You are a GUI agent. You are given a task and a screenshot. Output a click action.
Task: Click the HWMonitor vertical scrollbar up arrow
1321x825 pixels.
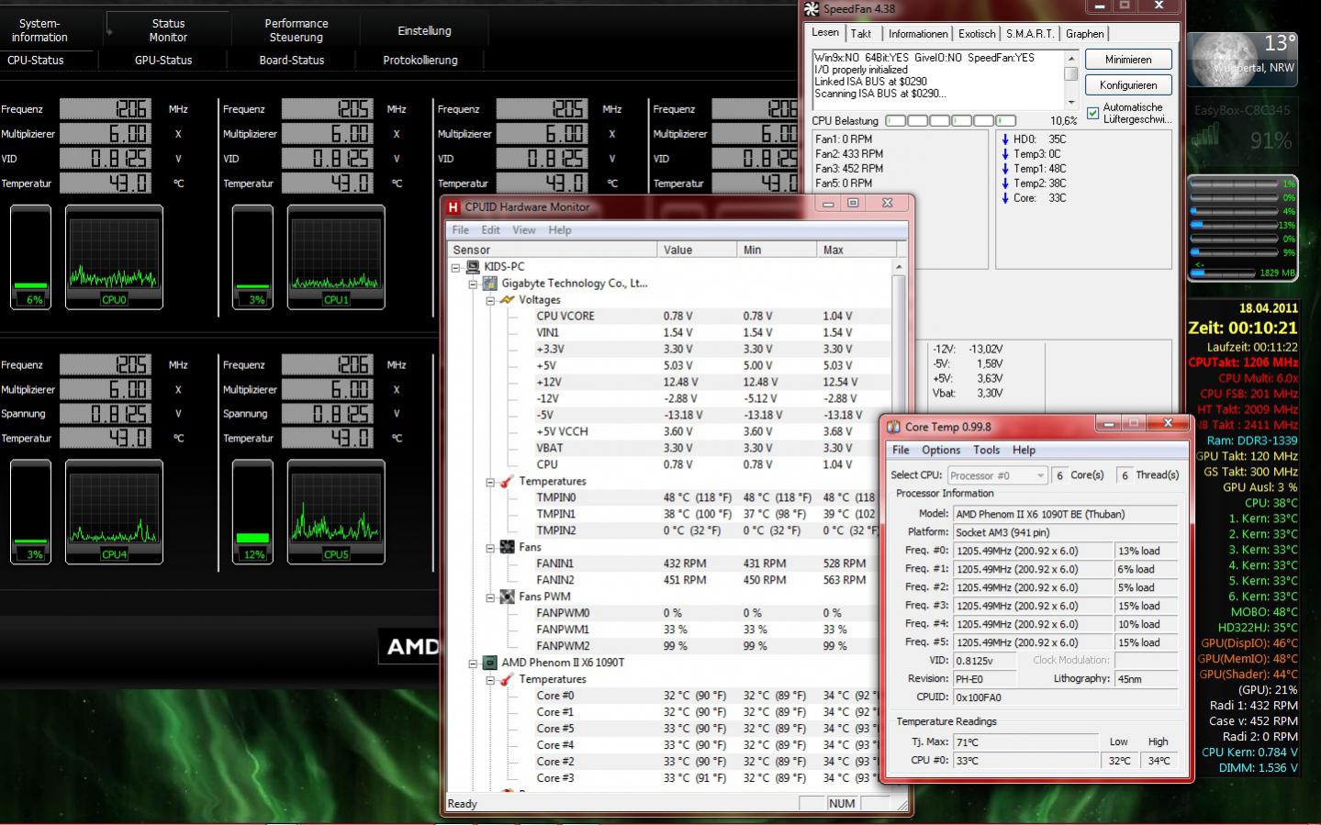click(899, 267)
